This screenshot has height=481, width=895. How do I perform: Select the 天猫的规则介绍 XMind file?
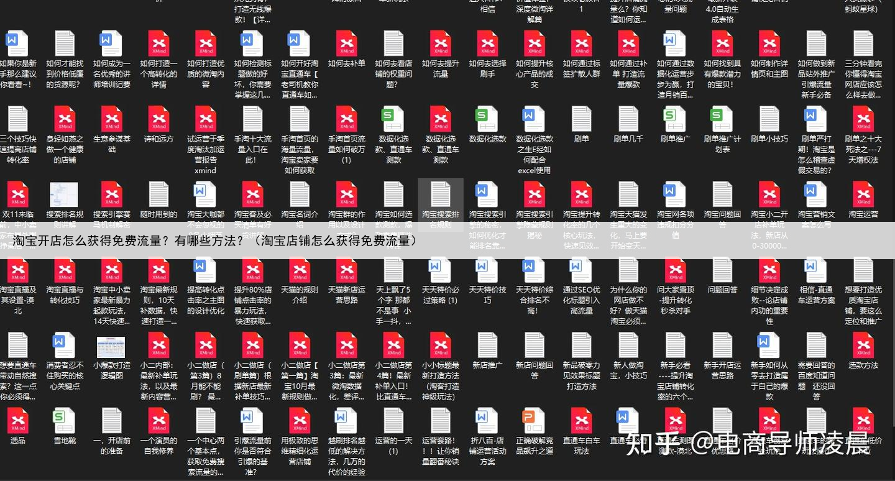(300, 271)
